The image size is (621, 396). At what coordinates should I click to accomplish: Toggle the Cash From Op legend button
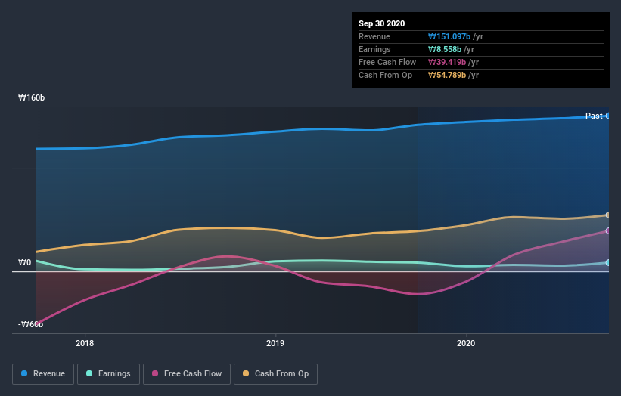275,374
